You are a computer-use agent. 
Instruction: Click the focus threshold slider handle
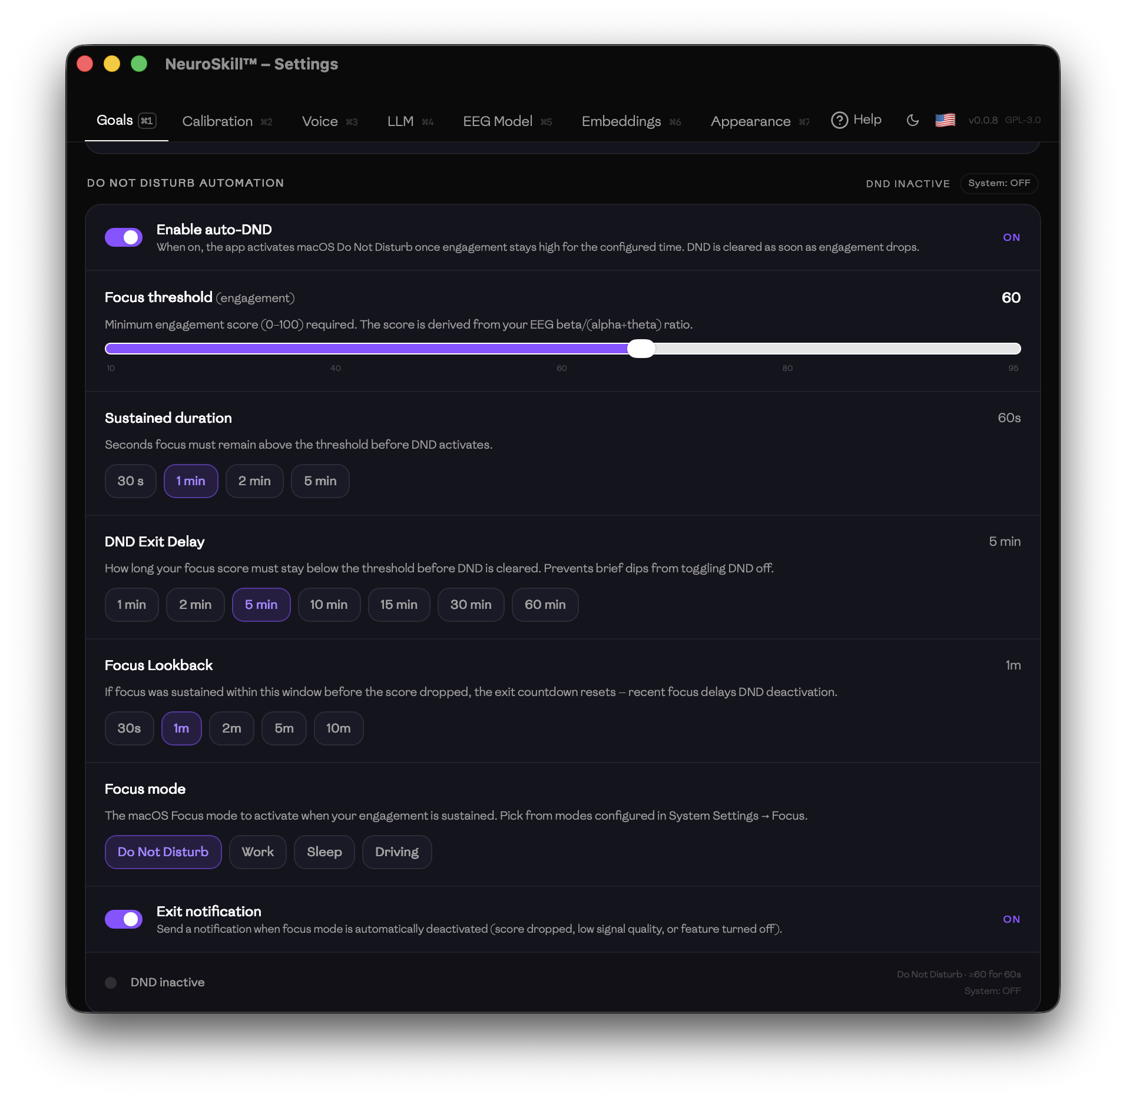pyautogui.click(x=642, y=349)
